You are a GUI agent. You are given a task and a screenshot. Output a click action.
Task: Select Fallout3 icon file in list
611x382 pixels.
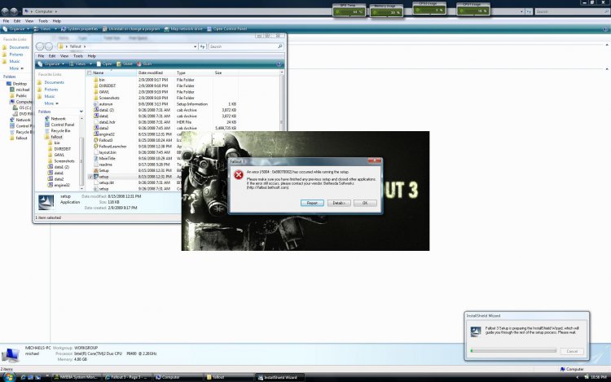[106, 140]
